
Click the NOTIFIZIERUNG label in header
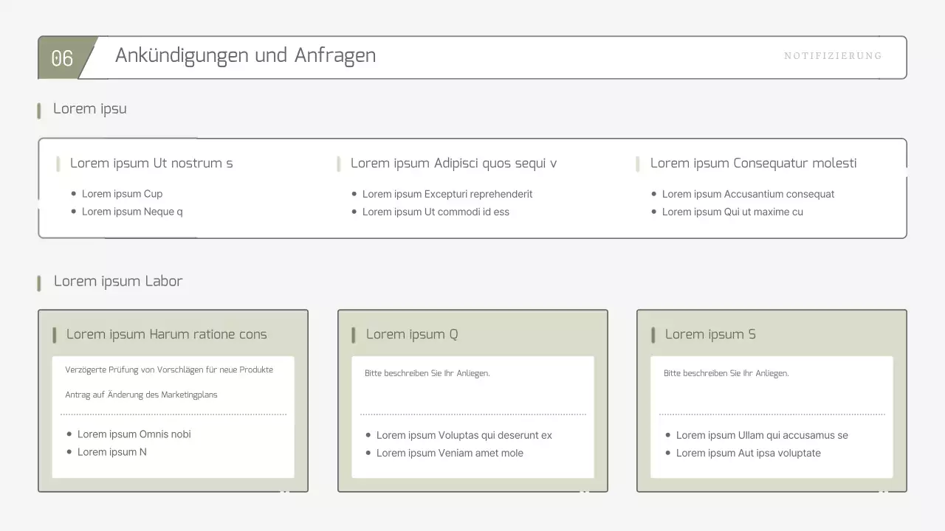(x=832, y=56)
